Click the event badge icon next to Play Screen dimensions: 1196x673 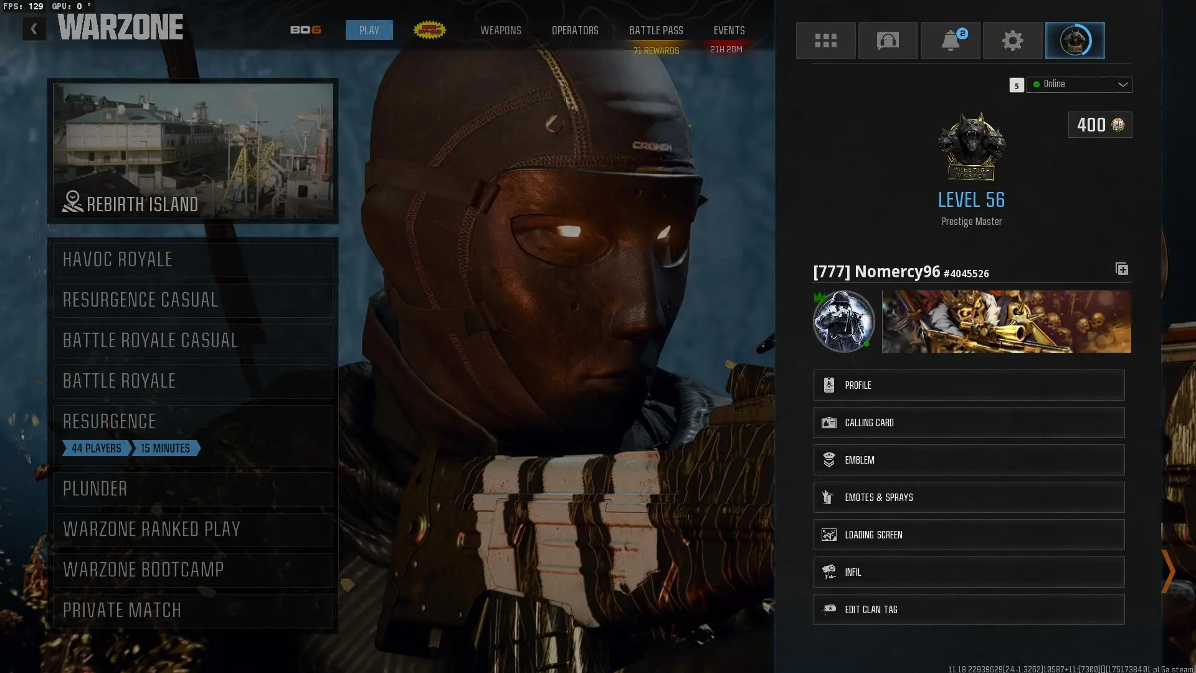click(430, 29)
